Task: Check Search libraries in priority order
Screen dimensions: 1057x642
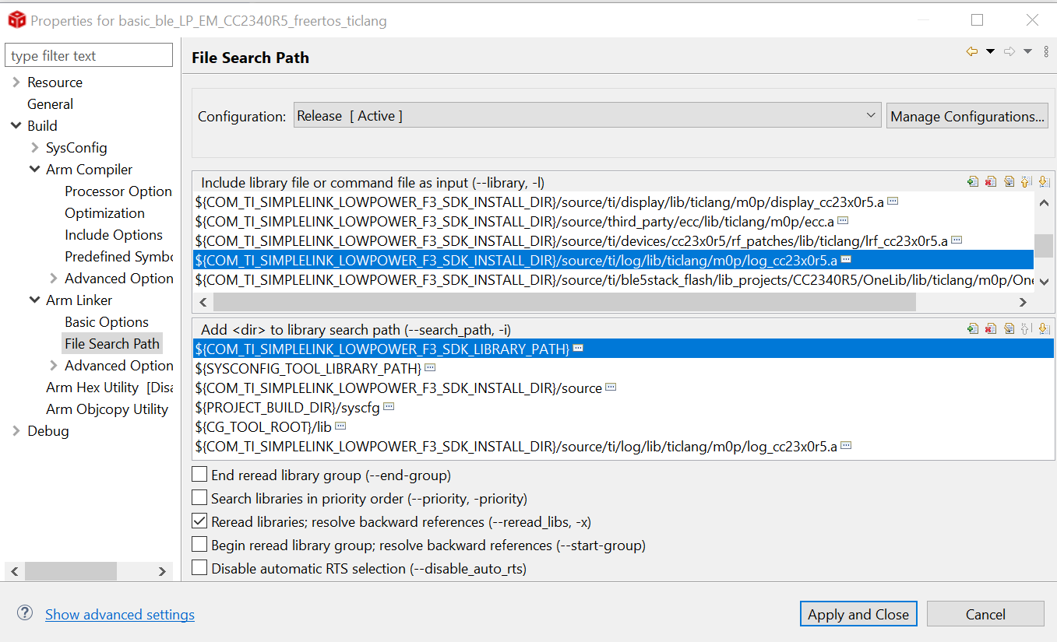Action: (x=199, y=497)
